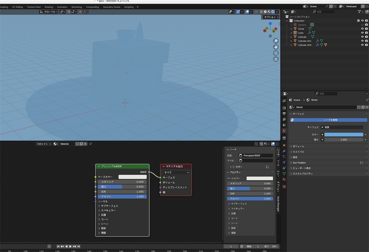
Task: Open the View Layer properties tab icon
Action: pyautogui.click(x=284, y=120)
